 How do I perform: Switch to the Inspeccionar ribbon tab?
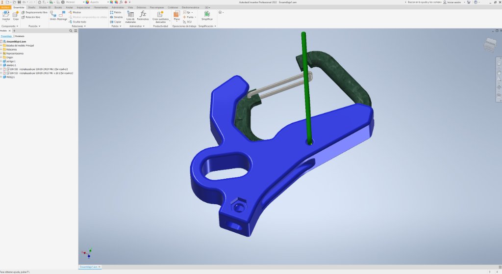pos(83,7)
